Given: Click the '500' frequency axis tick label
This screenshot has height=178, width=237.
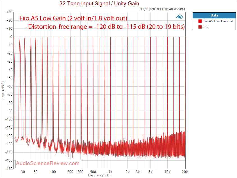Looking at the screenshot, I should click(93, 172).
